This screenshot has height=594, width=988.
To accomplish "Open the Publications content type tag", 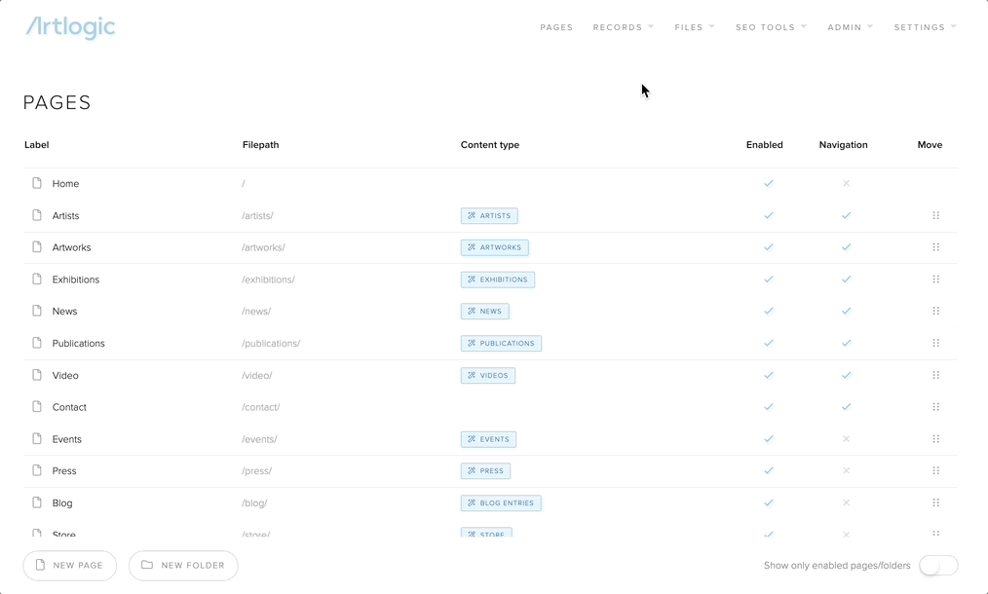I will (501, 344).
